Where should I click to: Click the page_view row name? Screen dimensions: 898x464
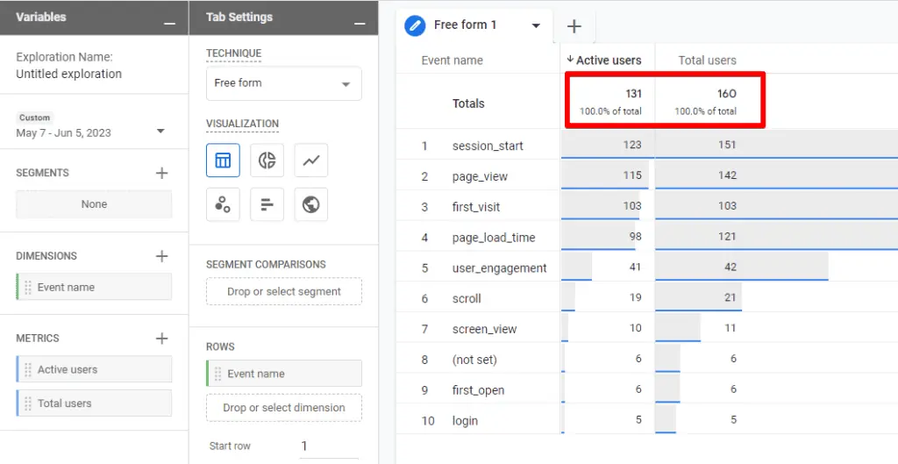click(x=480, y=176)
